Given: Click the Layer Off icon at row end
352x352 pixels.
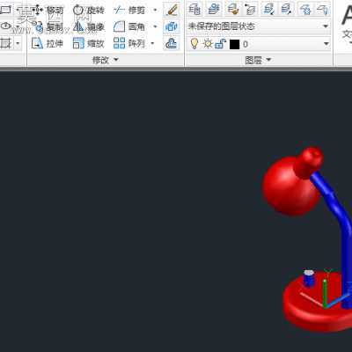Looking at the screenshot, I should pyautogui.click(x=323, y=9).
